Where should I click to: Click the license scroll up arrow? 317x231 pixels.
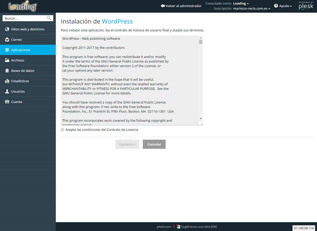[200, 38]
